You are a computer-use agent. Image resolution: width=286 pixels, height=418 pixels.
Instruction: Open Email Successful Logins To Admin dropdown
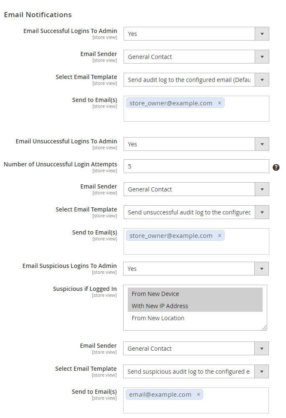[196, 34]
